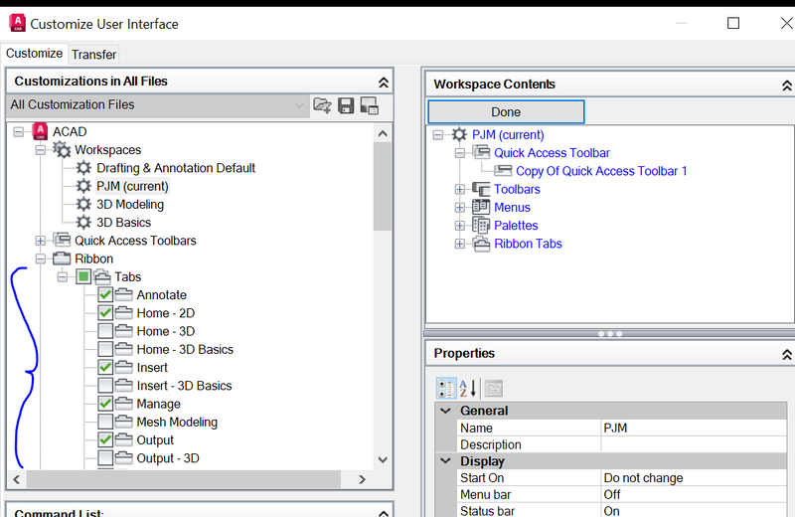Collapse the Ribbon tree node
The image size is (795, 517).
(x=41, y=258)
